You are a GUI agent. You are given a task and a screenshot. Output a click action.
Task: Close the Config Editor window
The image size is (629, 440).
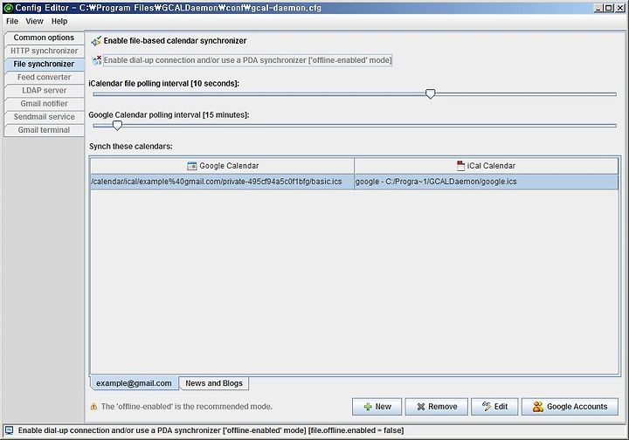pos(619,8)
